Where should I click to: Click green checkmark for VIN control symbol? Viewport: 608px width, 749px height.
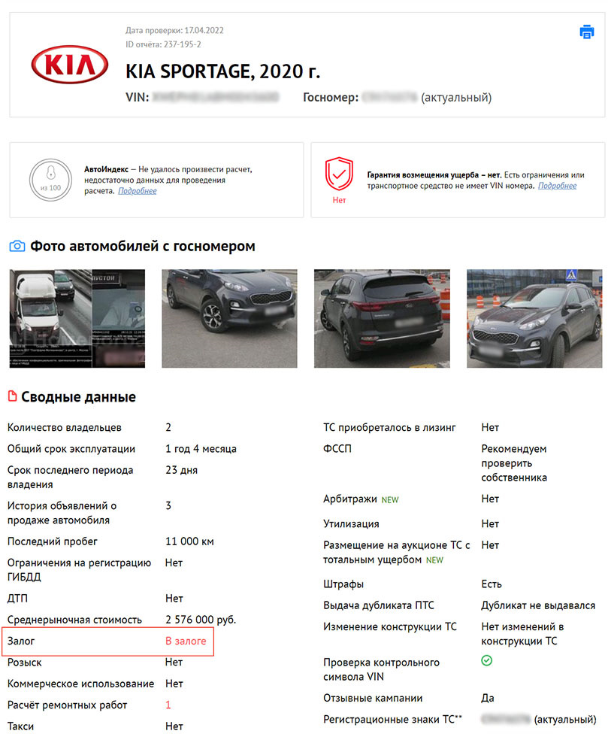click(x=486, y=660)
